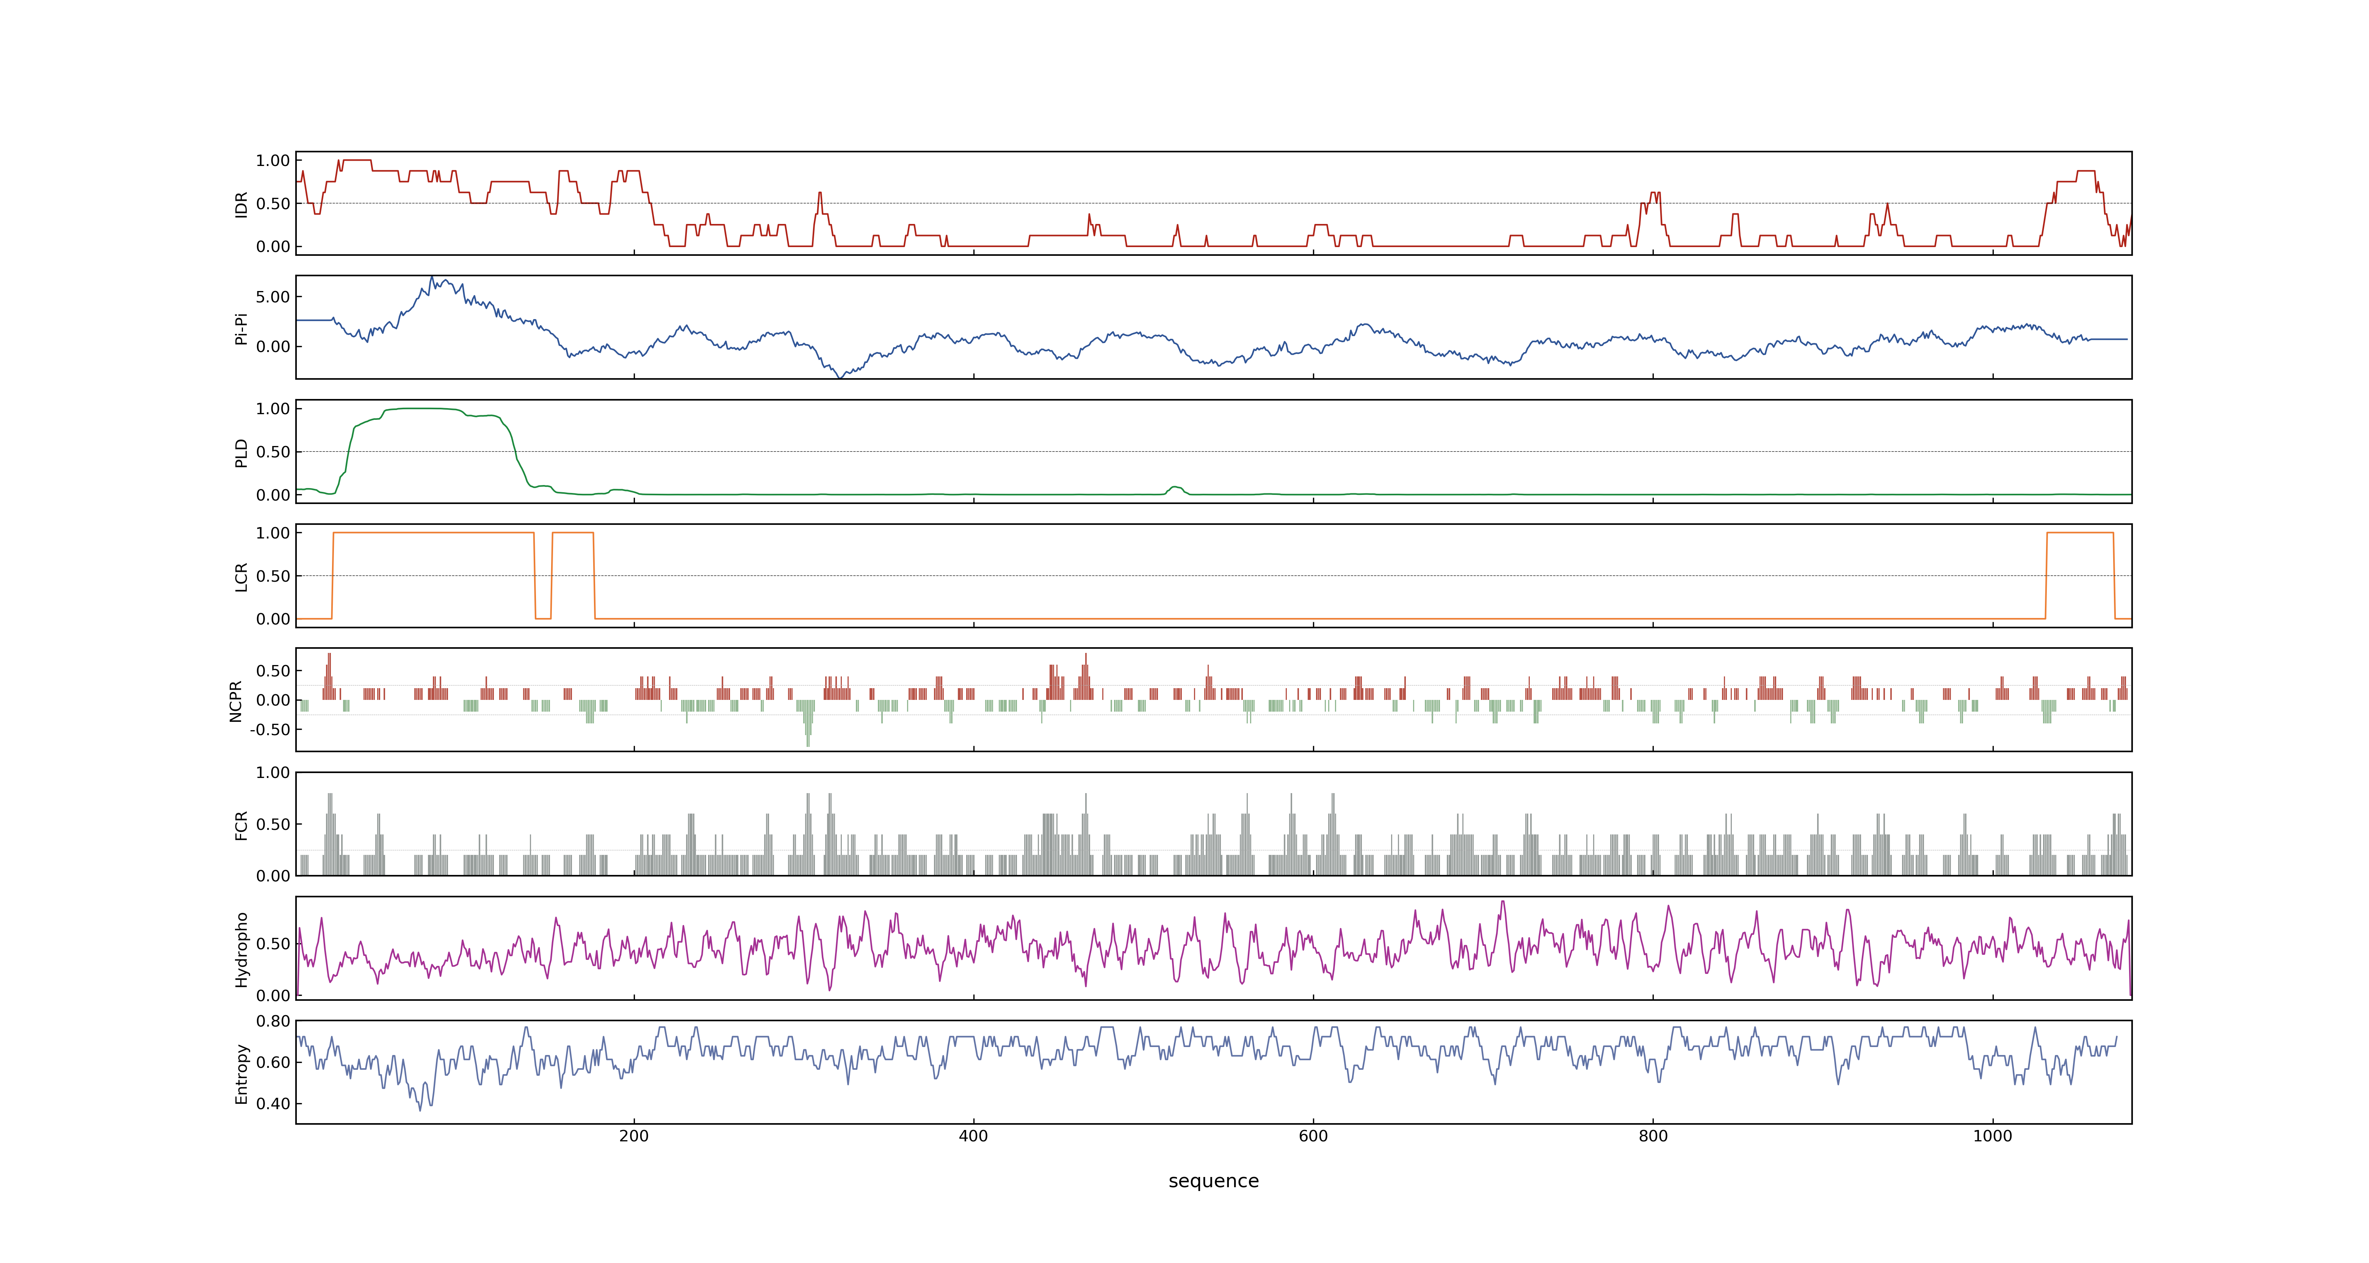Click the IDR y-axis label
2369x1263 pixels.
coord(241,204)
